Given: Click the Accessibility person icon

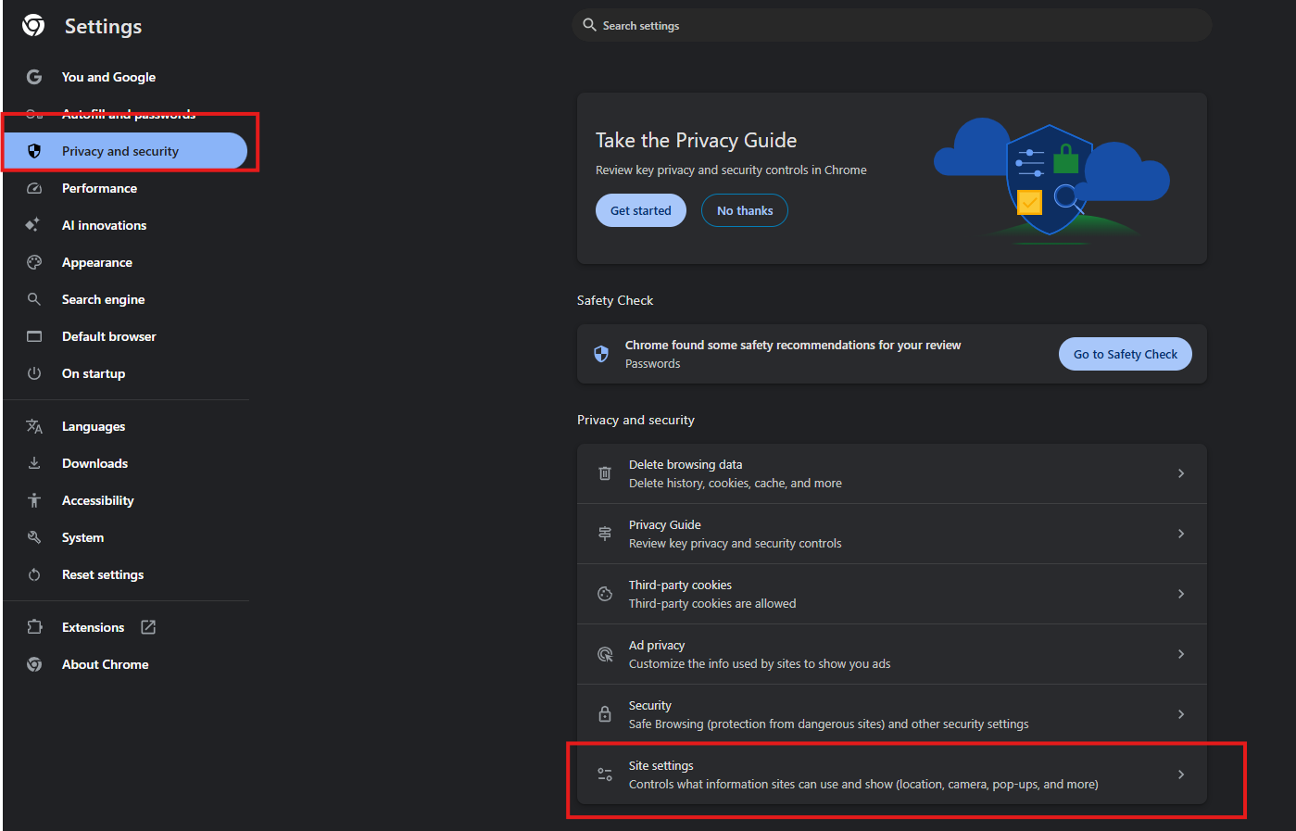Looking at the screenshot, I should coord(34,500).
